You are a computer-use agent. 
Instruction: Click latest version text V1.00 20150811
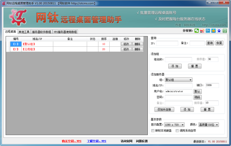[x=218, y=142]
